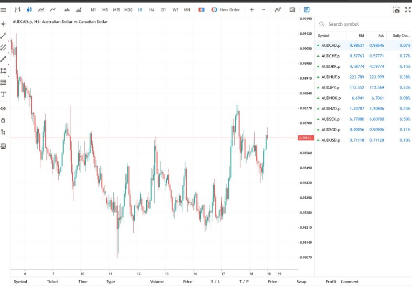Expand the equidistant channel tool group
The width and height of the screenshot is (412, 286).
coord(3,48)
